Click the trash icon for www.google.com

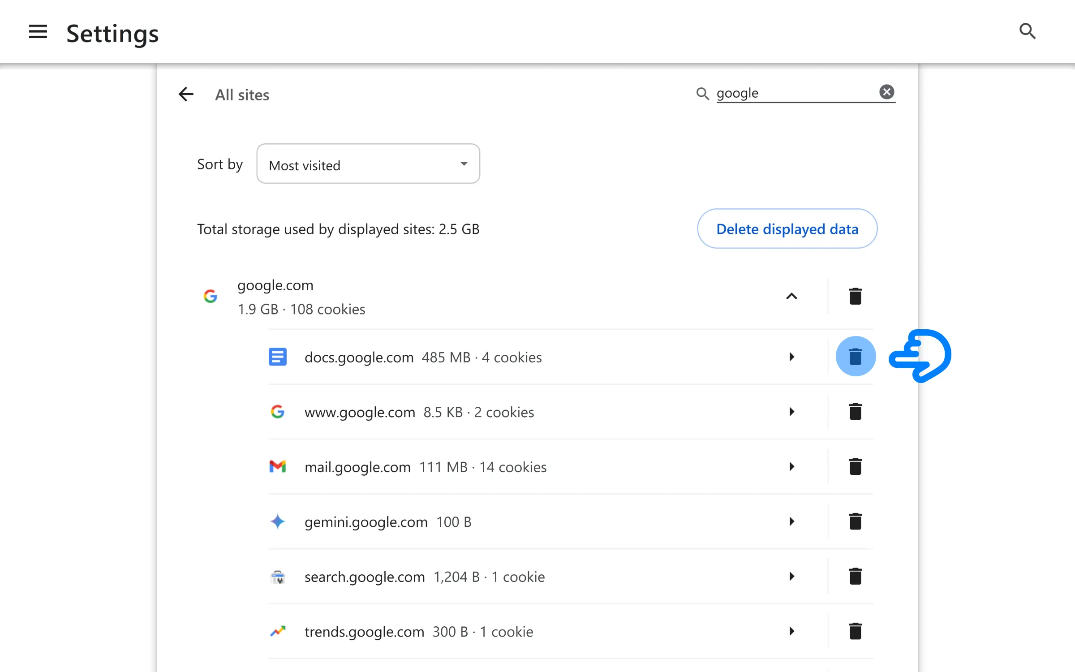[855, 412]
